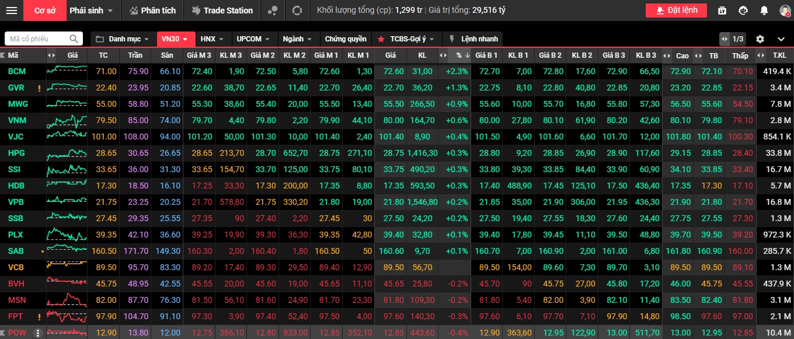Open the table settings gear

tap(760, 39)
